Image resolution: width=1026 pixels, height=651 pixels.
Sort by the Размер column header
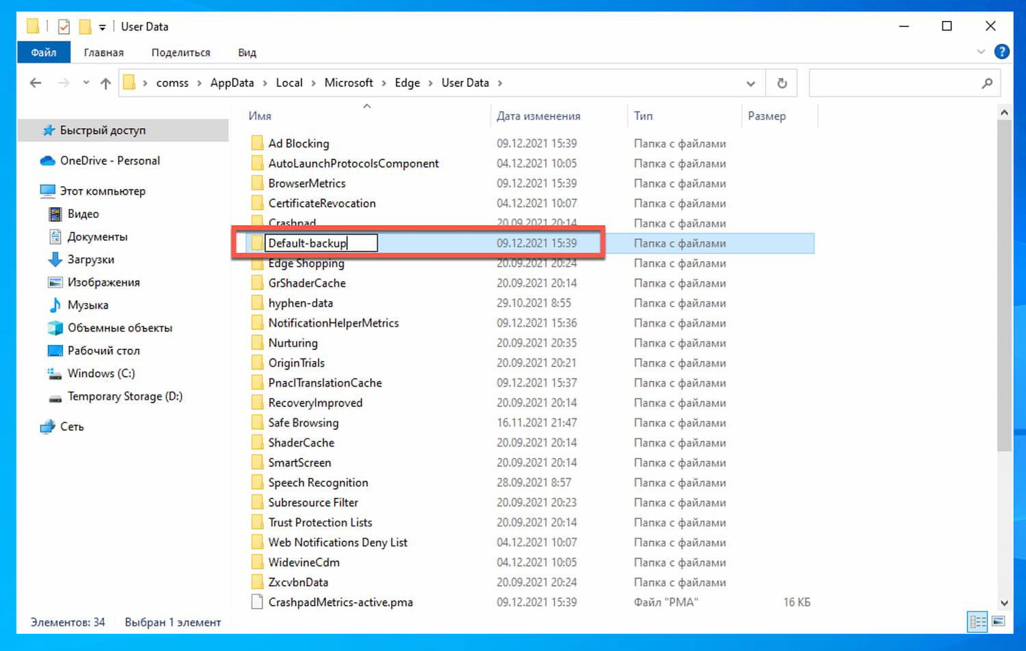pos(767,116)
